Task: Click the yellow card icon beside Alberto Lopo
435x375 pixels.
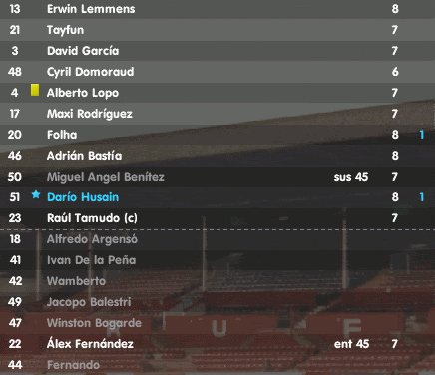Action: pos(35,90)
